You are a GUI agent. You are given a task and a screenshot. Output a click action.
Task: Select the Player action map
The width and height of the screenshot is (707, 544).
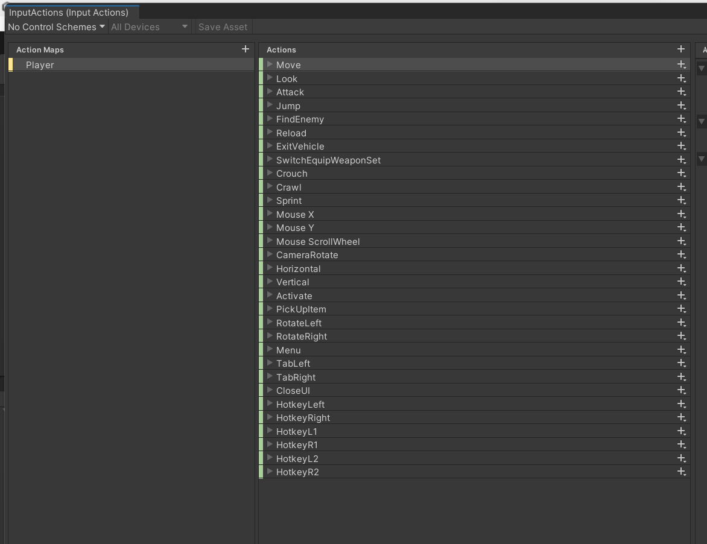40,65
